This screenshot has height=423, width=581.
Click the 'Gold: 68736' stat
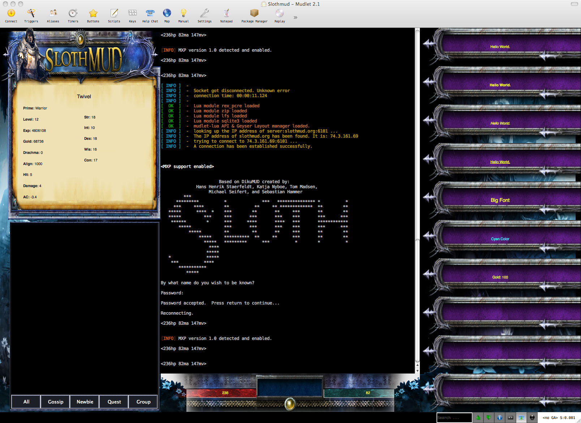(x=33, y=141)
